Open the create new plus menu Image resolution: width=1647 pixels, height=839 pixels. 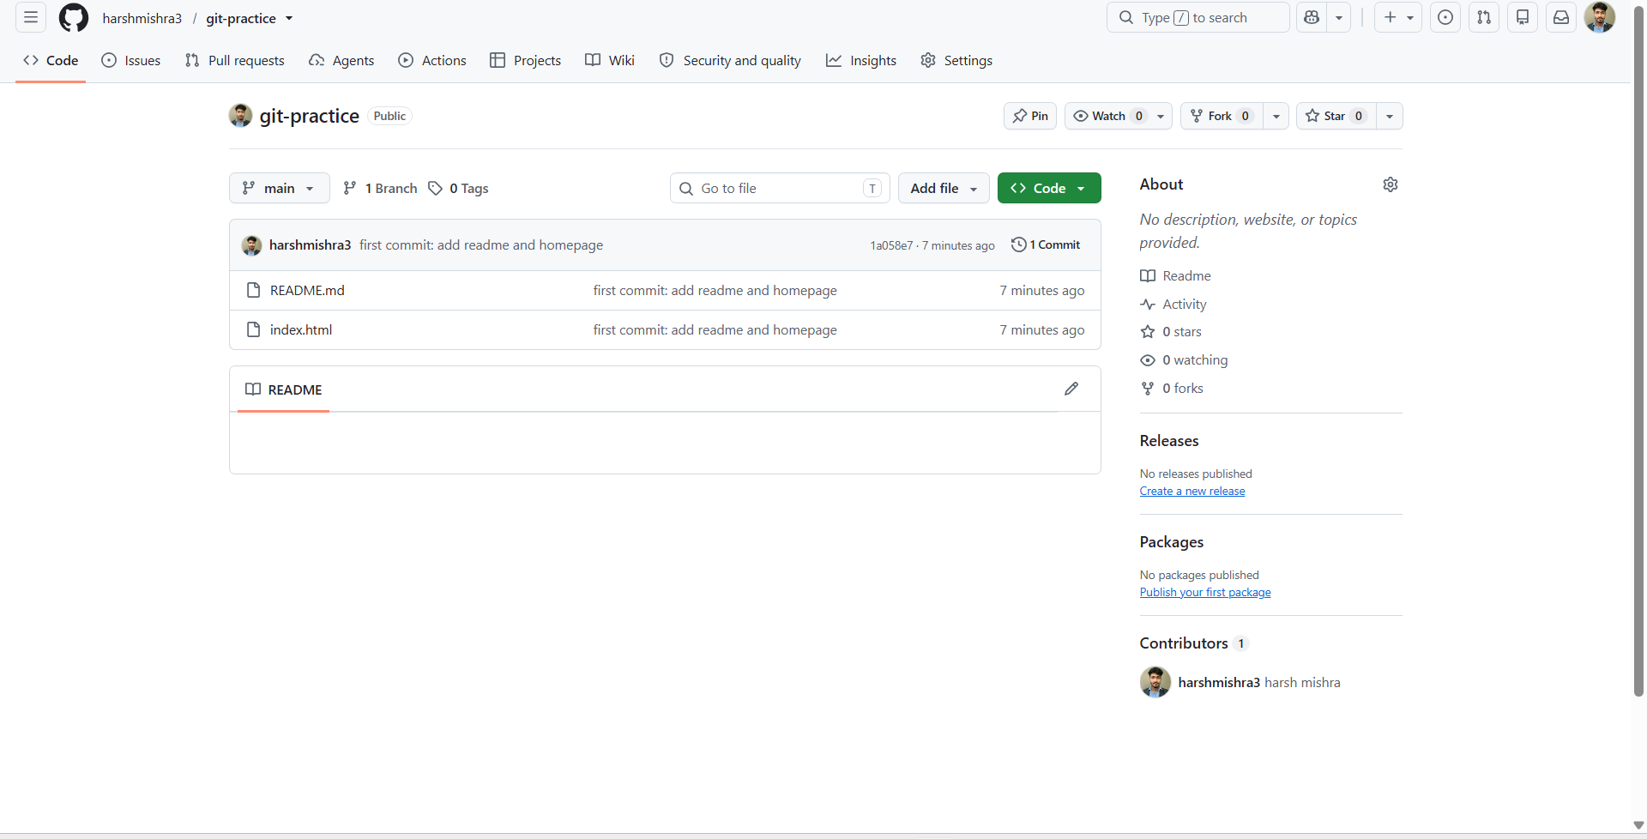point(1398,17)
